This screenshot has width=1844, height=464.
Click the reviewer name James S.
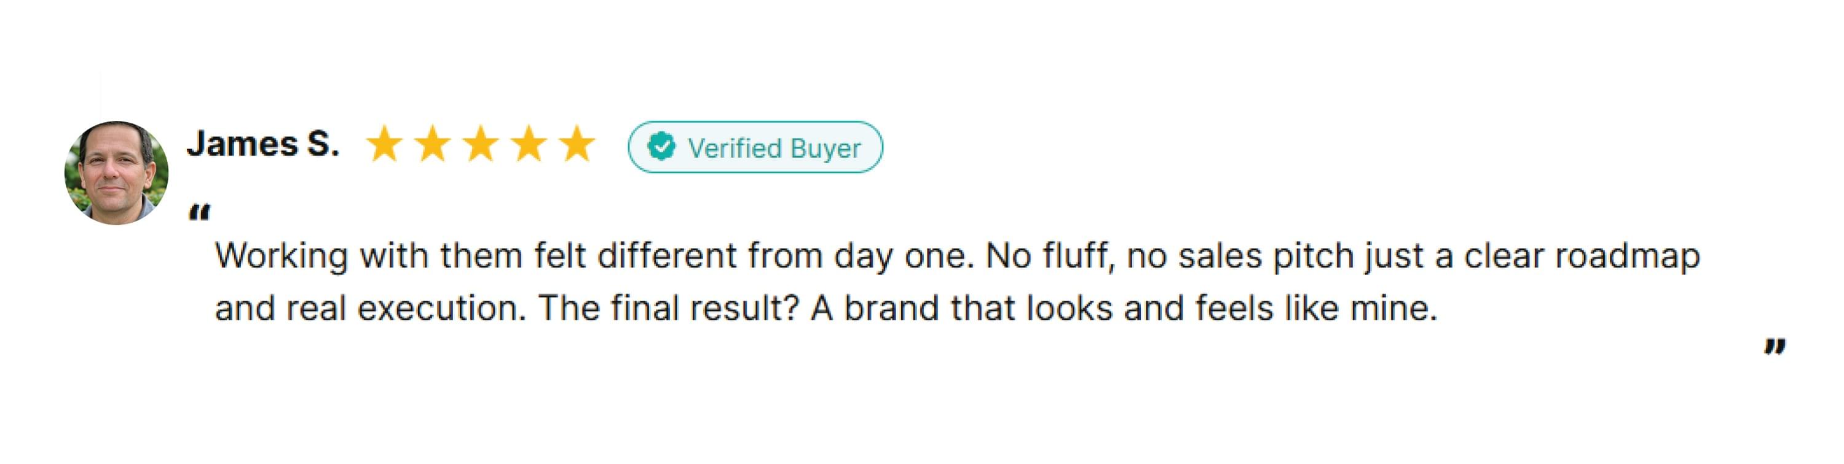point(262,144)
